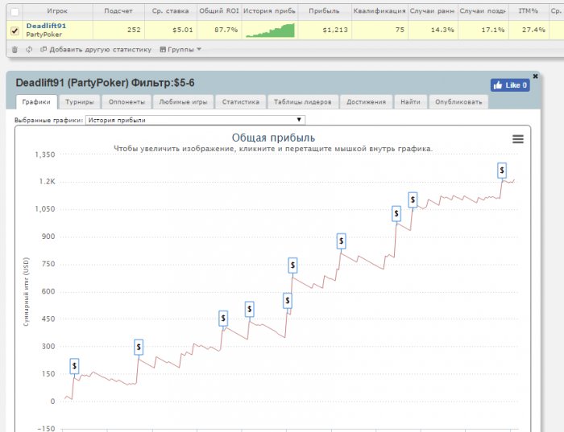Sort by the 'Ср. ставка' column header

click(171, 11)
